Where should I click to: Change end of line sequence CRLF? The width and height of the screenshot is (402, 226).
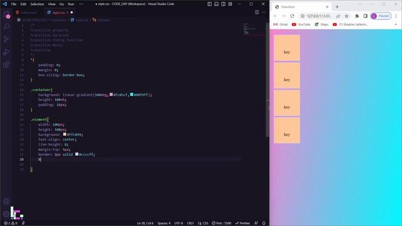click(x=190, y=223)
